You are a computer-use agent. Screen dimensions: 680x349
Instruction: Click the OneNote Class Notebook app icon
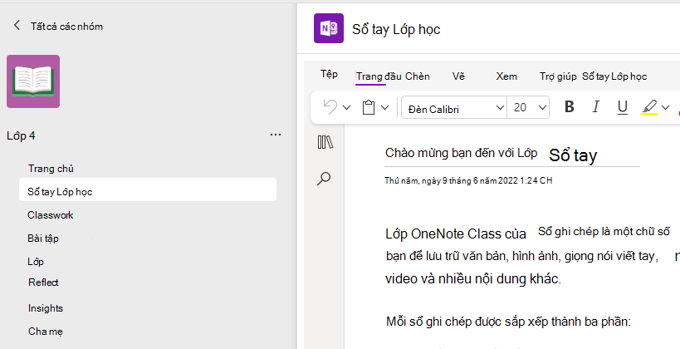pyautogui.click(x=329, y=28)
